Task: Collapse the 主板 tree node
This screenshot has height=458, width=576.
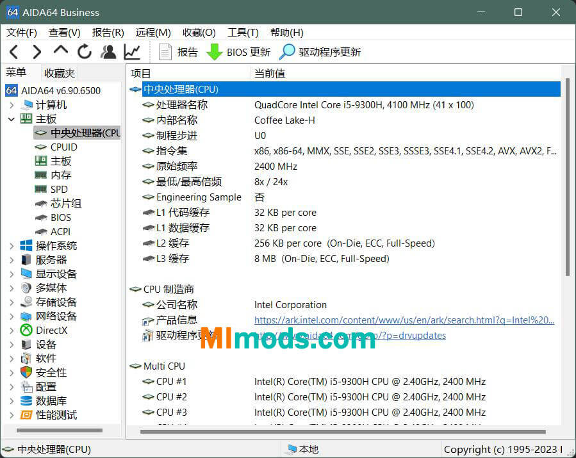Action: coord(12,119)
